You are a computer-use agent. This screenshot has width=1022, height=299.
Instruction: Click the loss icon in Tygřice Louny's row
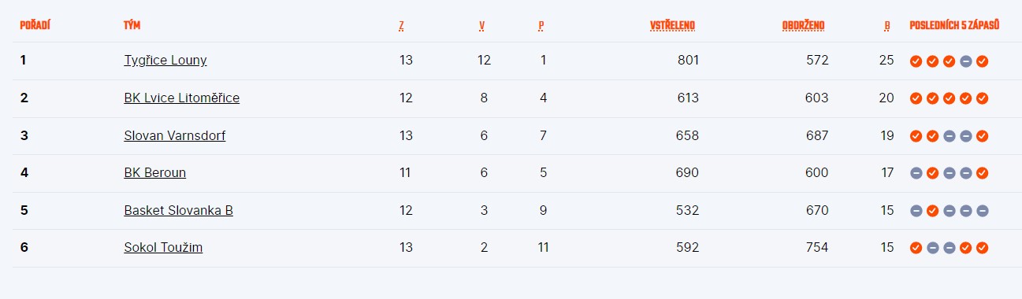pyautogui.click(x=965, y=61)
